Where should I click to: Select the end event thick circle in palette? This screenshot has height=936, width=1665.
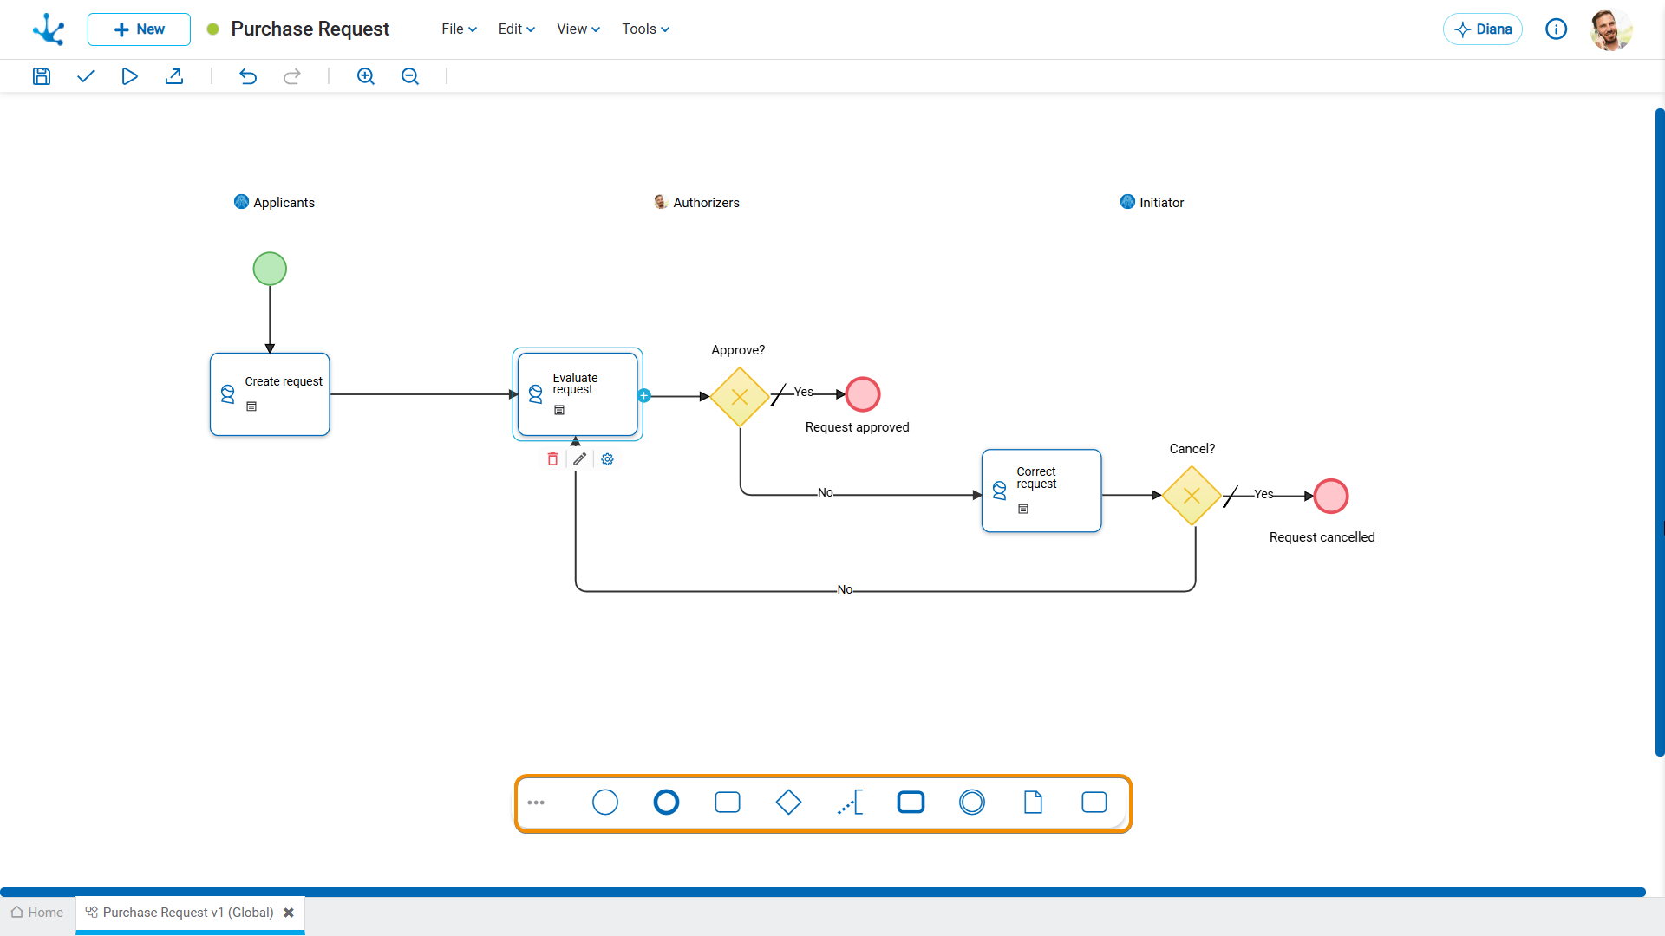666,803
